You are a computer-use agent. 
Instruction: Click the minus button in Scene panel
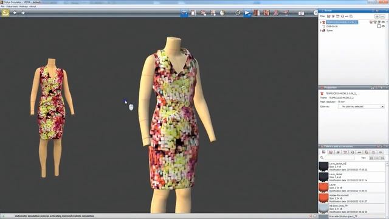pyautogui.click(x=382, y=16)
